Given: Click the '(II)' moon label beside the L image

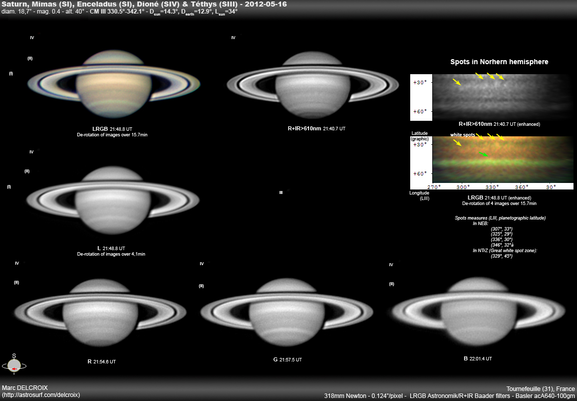Looking at the screenshot, I should (x=27, y=171).
